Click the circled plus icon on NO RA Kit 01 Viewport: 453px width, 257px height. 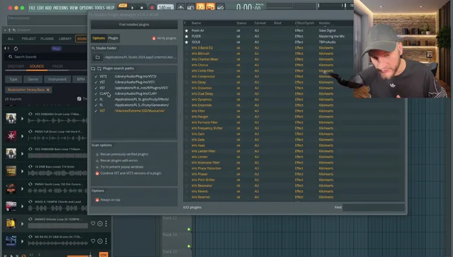click(100, 241)
